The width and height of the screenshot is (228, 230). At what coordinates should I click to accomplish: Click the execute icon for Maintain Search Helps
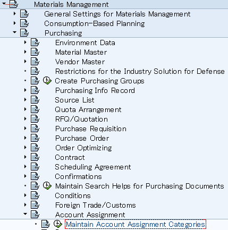[47, 186]
